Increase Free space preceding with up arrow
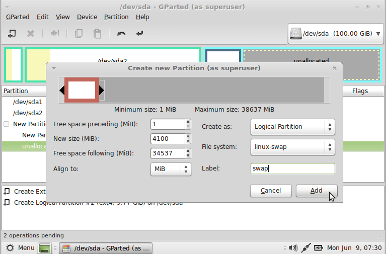The image size is (386, 254). (x=188, y=122)
